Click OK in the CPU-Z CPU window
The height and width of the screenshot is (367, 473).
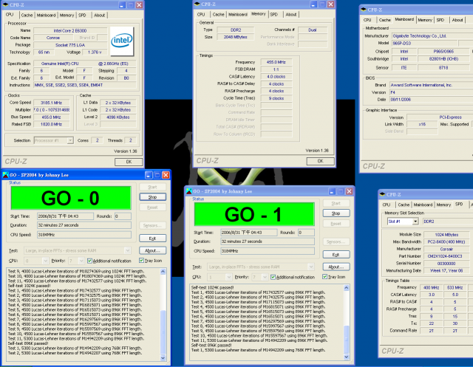[129, 162]
